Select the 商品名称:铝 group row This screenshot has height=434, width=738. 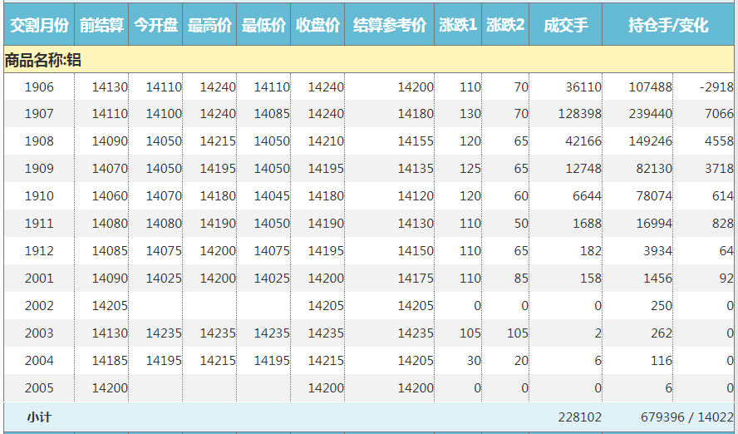43,60
